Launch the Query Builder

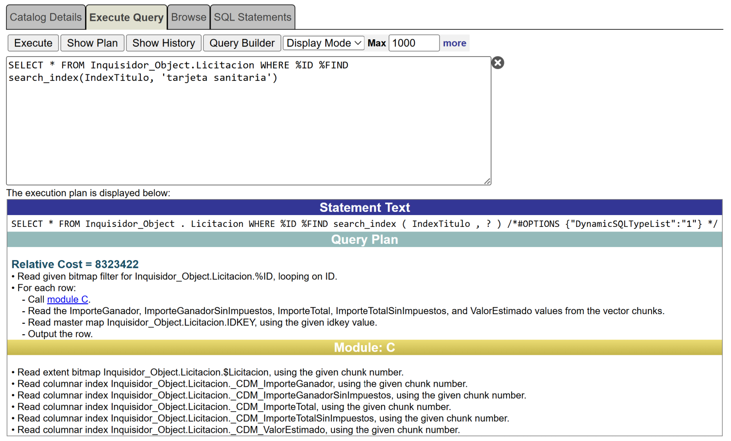[242, 43]
